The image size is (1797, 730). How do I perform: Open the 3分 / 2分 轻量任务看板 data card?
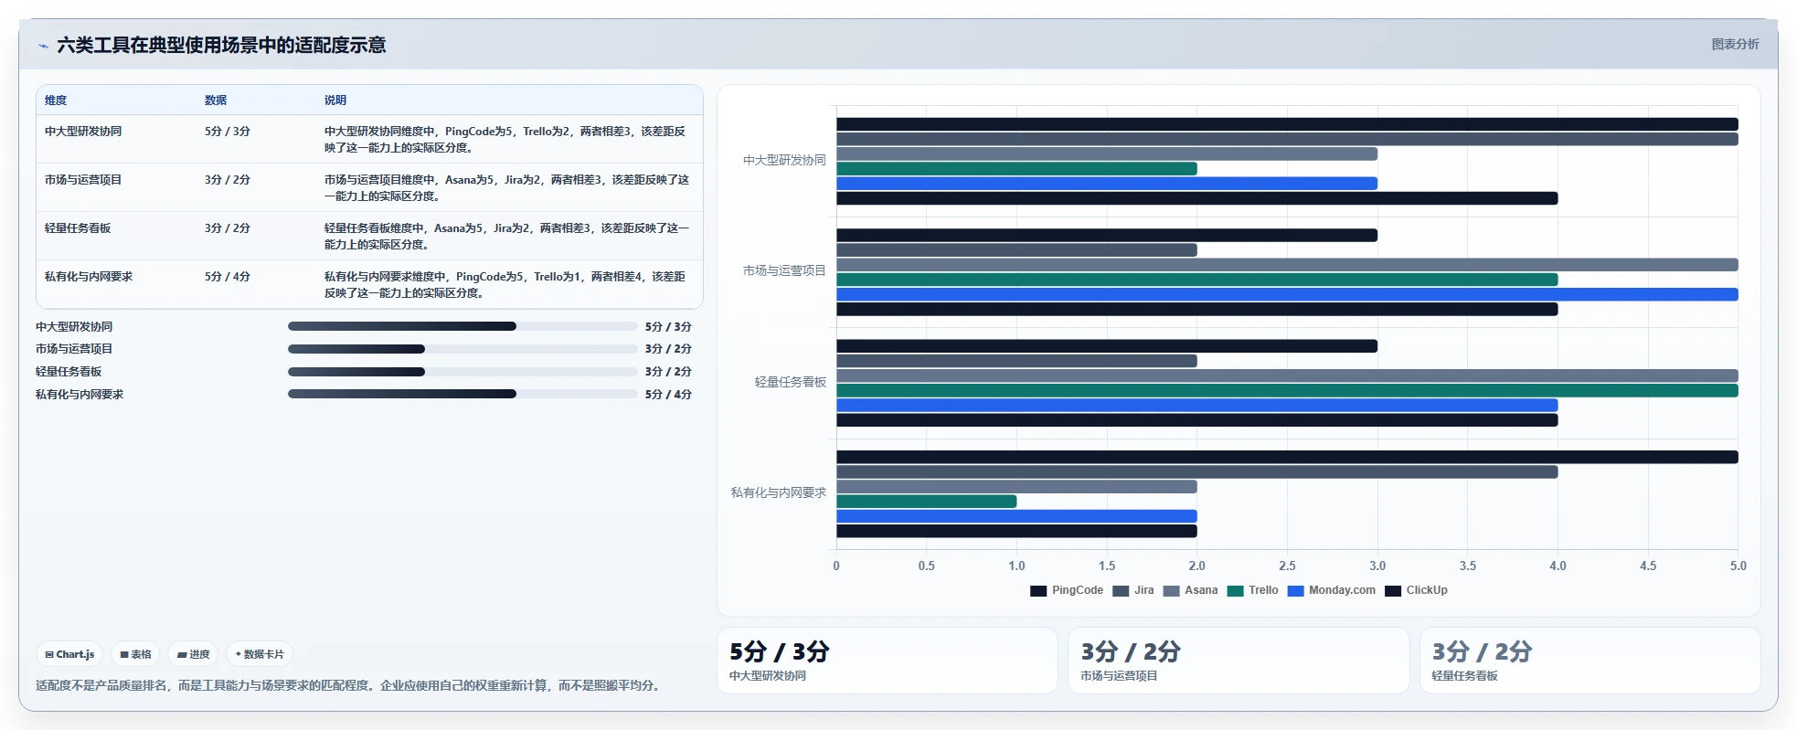tap(1590, 661)
